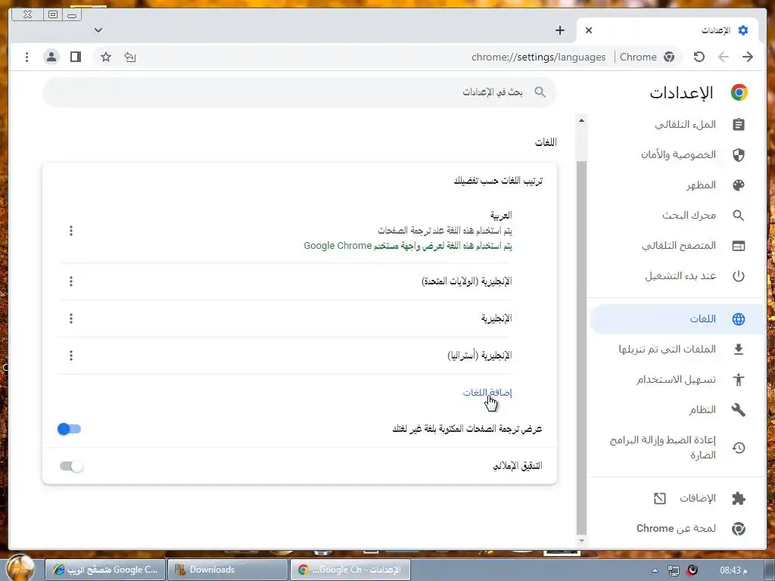Bookmark this page with star icon
775x581 pixels.
coord(106,57)
